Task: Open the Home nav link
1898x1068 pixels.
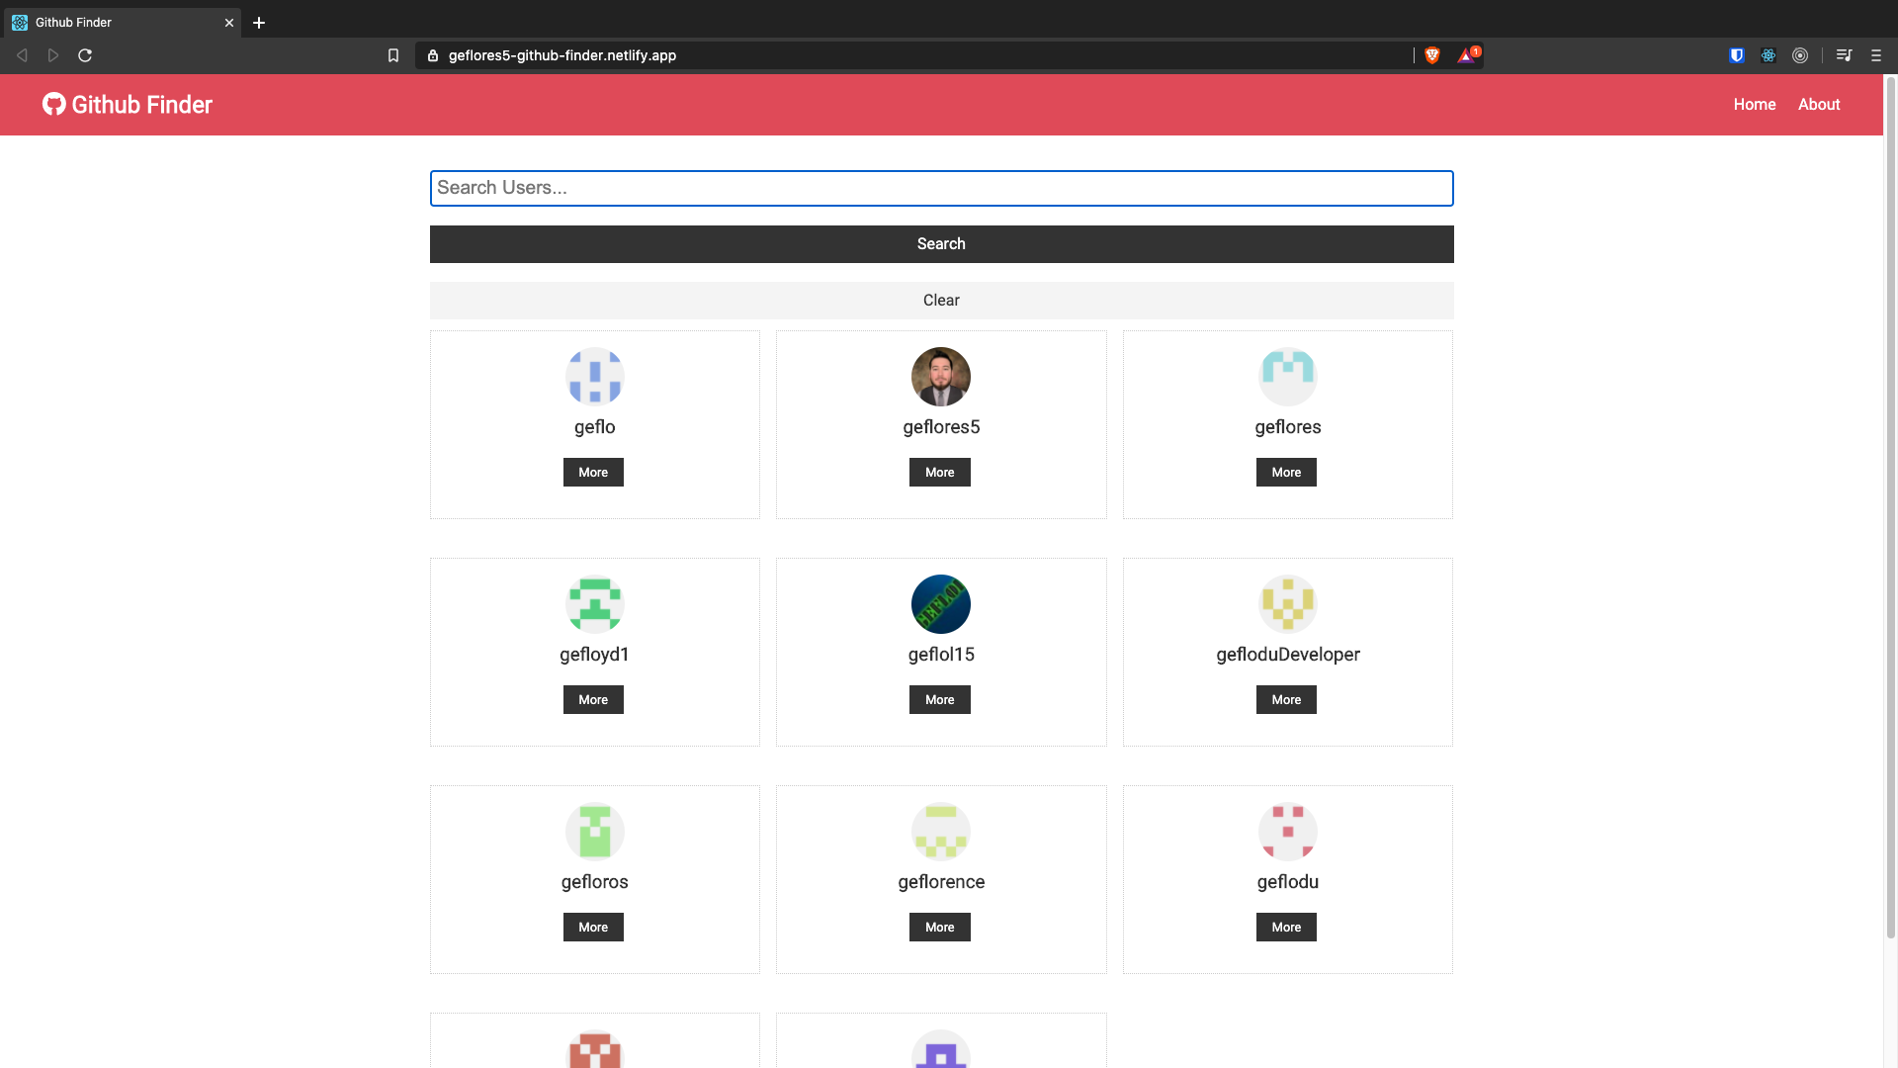Action: pos(1755,104)
